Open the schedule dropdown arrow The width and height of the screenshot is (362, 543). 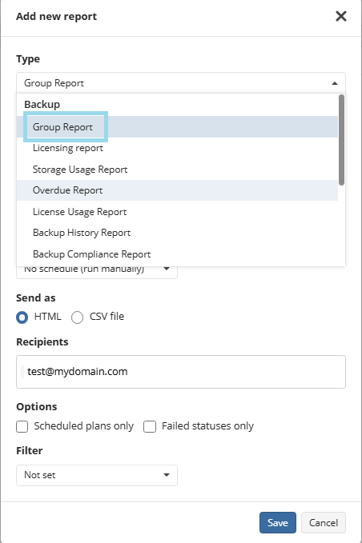[x=167, y=269]
